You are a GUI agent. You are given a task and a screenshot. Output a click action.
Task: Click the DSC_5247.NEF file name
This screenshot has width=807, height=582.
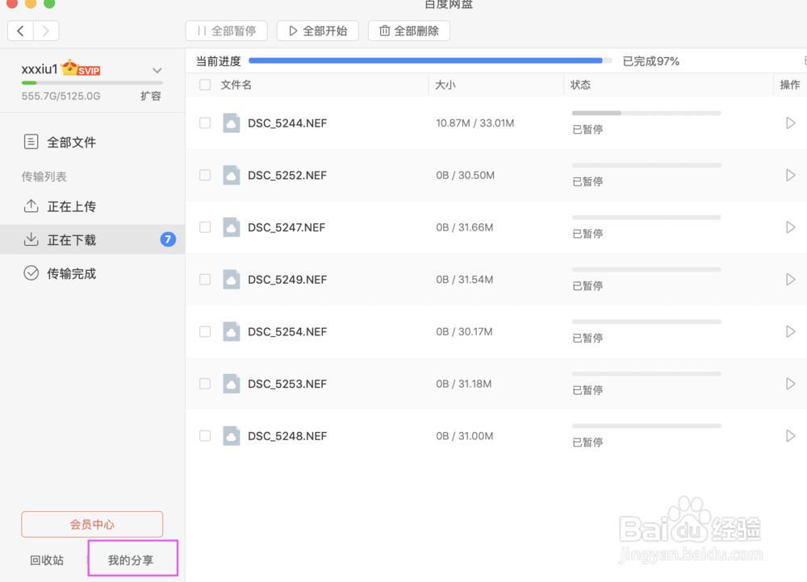pyautogui.click(x=286, y=228)
